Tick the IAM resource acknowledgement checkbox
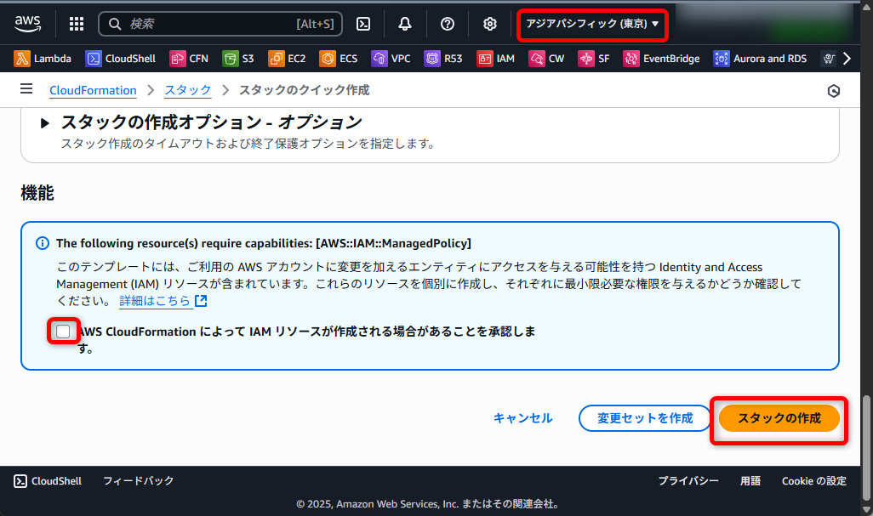Image resolution: width=873 pixels, height=516 pixels. point(63,332)
